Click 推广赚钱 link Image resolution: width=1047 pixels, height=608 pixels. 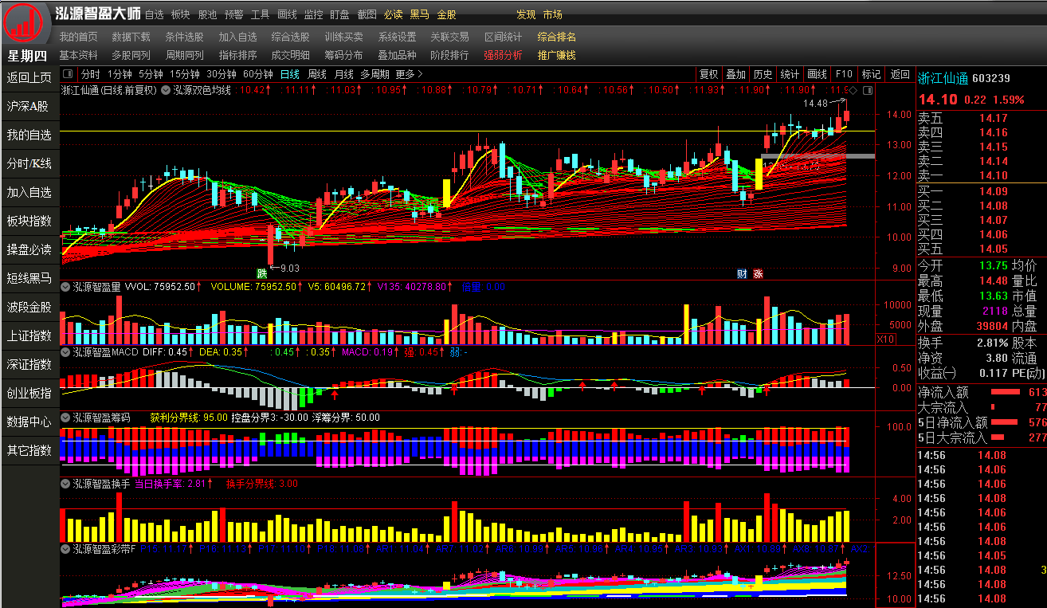coord(556,55)
